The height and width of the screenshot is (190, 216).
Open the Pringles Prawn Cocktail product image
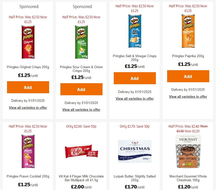point(28,151)
